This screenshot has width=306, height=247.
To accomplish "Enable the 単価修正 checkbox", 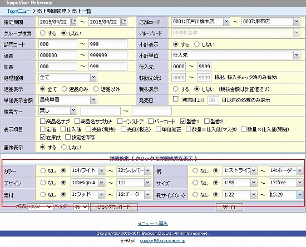I will pyautogui.click(x=158, y=129).
